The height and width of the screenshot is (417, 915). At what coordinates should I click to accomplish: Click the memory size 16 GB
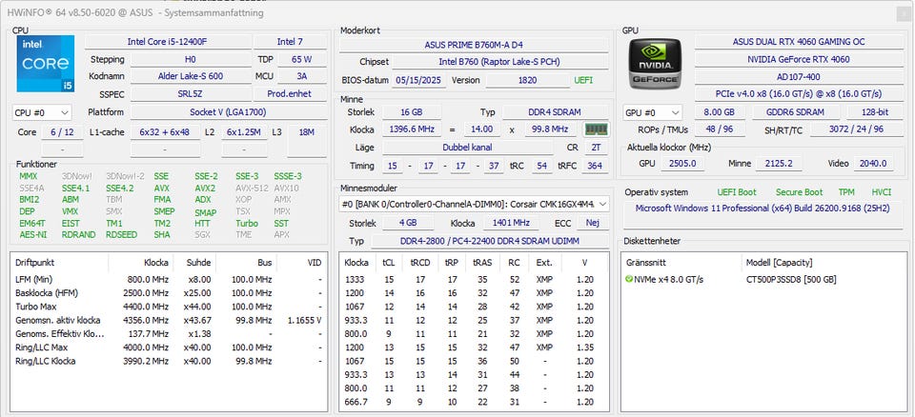click(x=412, y=112)
